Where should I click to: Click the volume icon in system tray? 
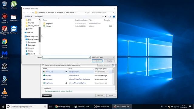(x=178, y=107)
